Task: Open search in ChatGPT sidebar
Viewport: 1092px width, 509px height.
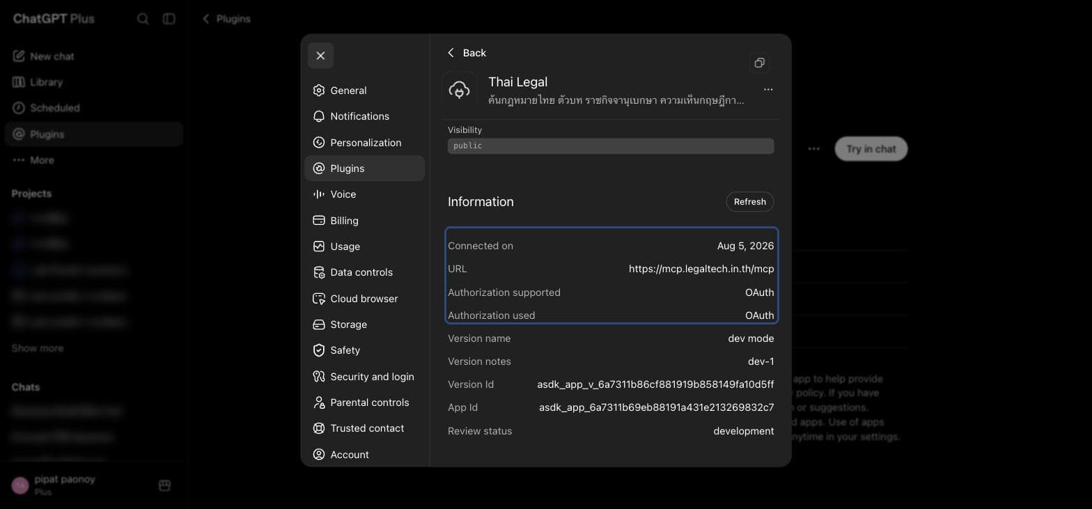Action: click(143, 19)
